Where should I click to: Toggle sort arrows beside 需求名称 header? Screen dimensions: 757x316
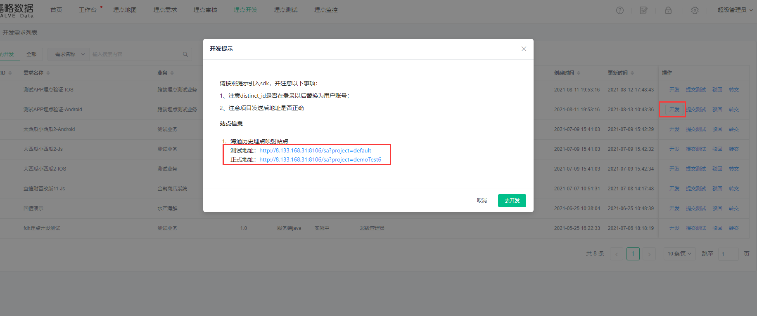pyautogui.click(x=48, y=73)
